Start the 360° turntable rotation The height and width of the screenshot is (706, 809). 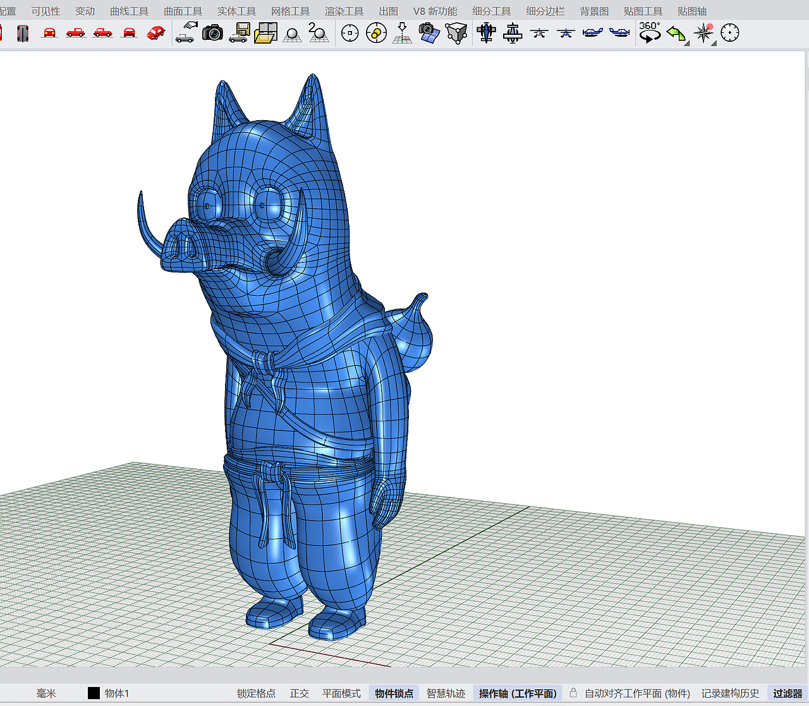650,33
